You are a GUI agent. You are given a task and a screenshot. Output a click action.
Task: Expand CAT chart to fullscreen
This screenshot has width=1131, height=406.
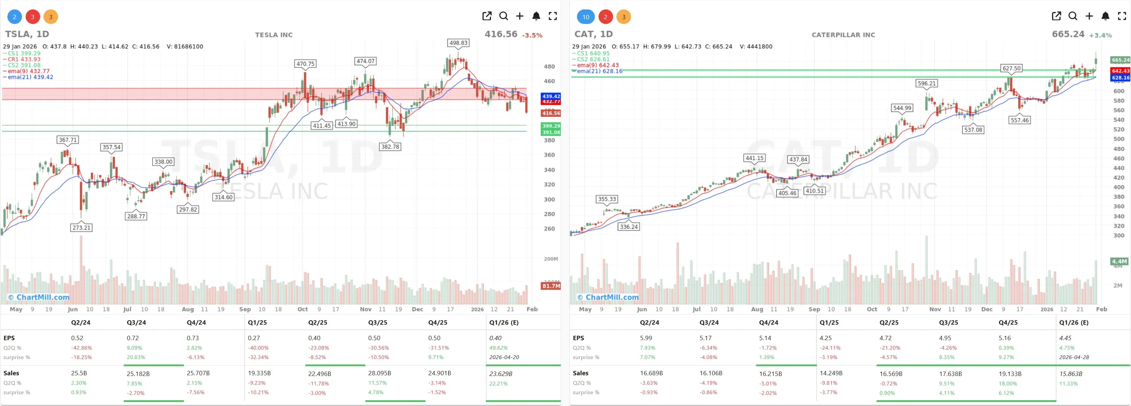tap(1122, 16)
